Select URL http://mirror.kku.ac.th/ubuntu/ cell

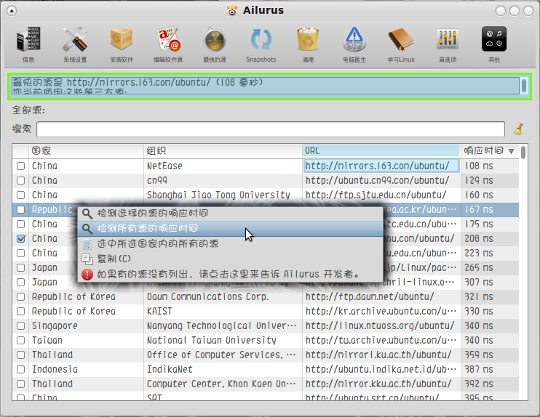[x=381, y=384]
